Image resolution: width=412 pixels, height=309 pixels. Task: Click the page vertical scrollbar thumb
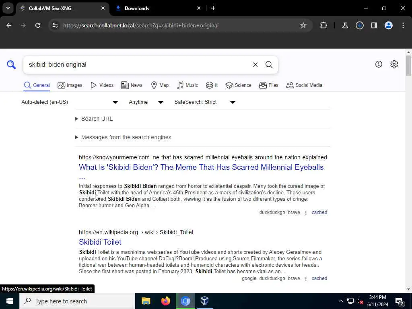click(408, 65)
